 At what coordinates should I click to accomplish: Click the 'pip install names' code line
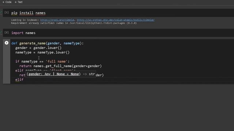point(29,13)
